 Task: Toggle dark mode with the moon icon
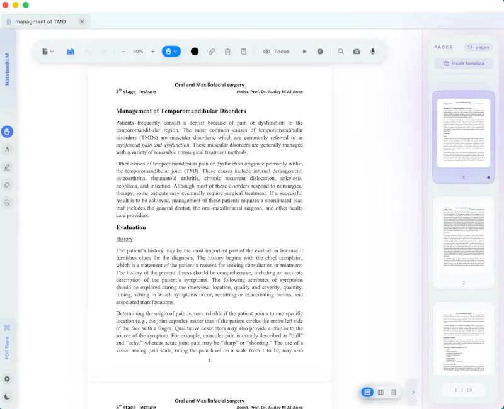coord(7,396)
